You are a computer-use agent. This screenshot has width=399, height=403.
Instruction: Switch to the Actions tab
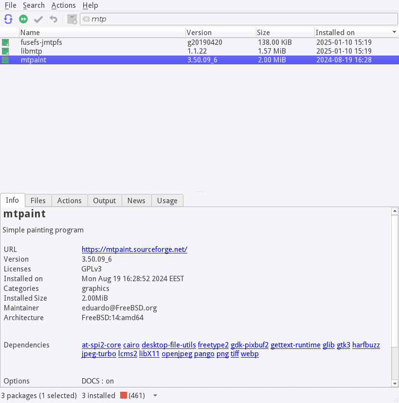point(69,200)
